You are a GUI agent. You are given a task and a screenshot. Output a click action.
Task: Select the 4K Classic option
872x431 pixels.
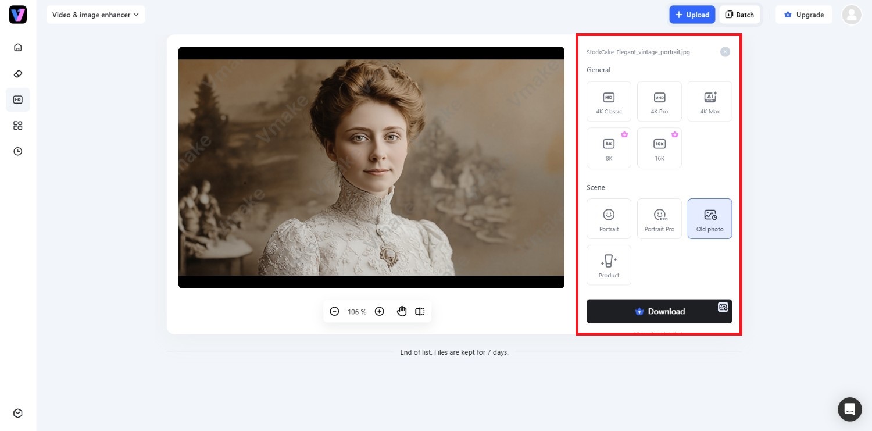click(x=609, y=101)
